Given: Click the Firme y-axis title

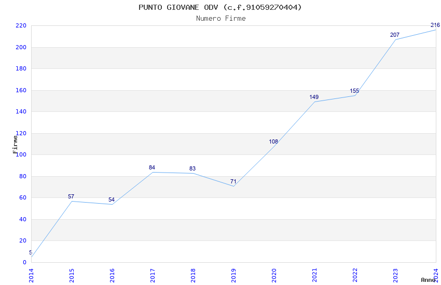Looking at the screenshot, I should tap(15, 145).
